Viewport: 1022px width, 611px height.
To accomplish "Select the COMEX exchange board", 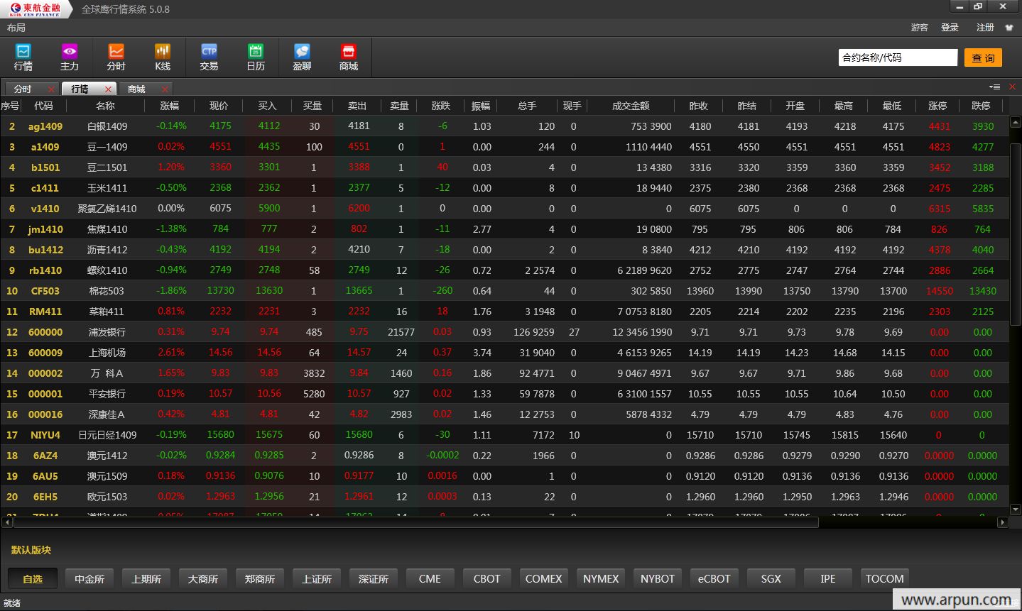I will tap(544, 579).
